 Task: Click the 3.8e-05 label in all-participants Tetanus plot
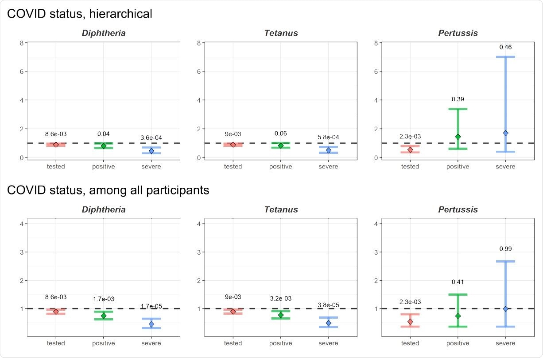(328, 305)
